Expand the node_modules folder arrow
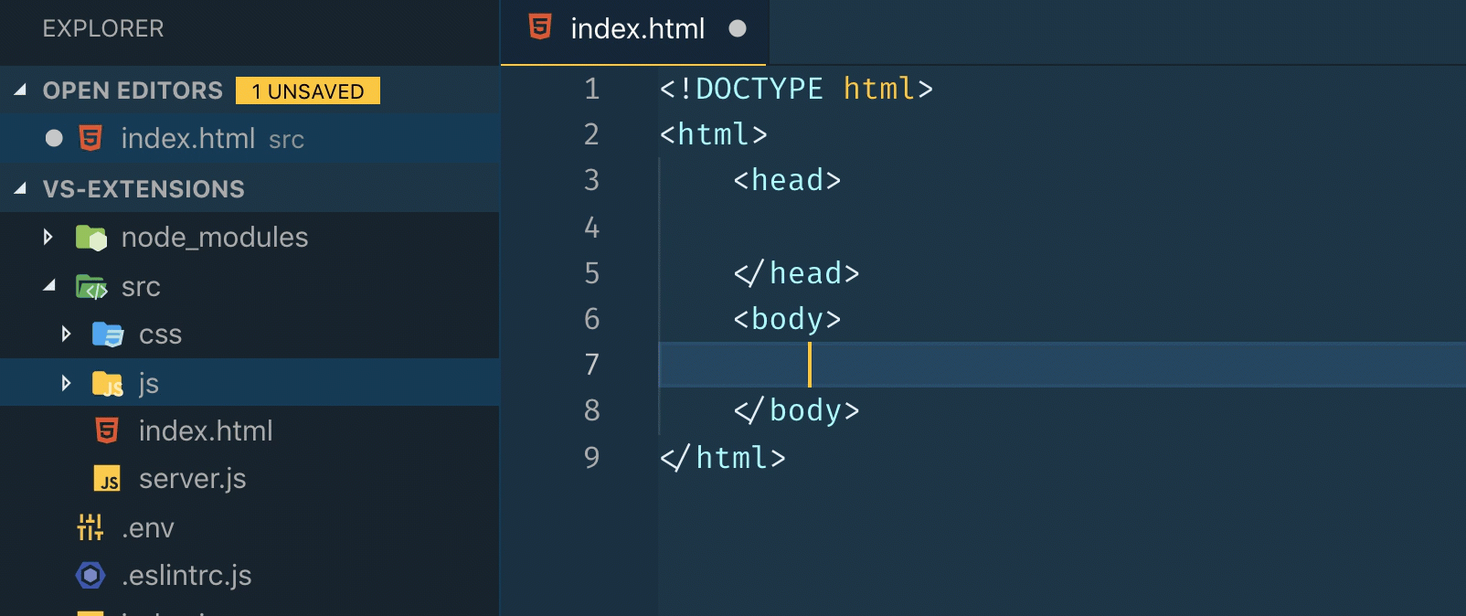The width and height of the screenshot is (1466, 616). [48, 238]
